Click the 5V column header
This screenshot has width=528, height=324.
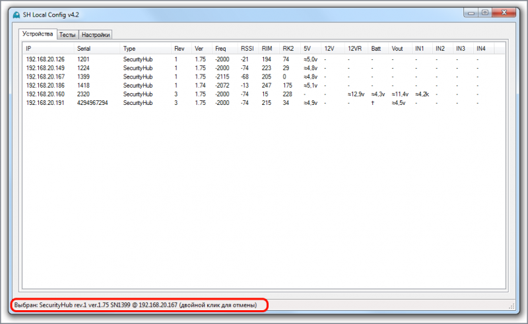tap(310, 48)
